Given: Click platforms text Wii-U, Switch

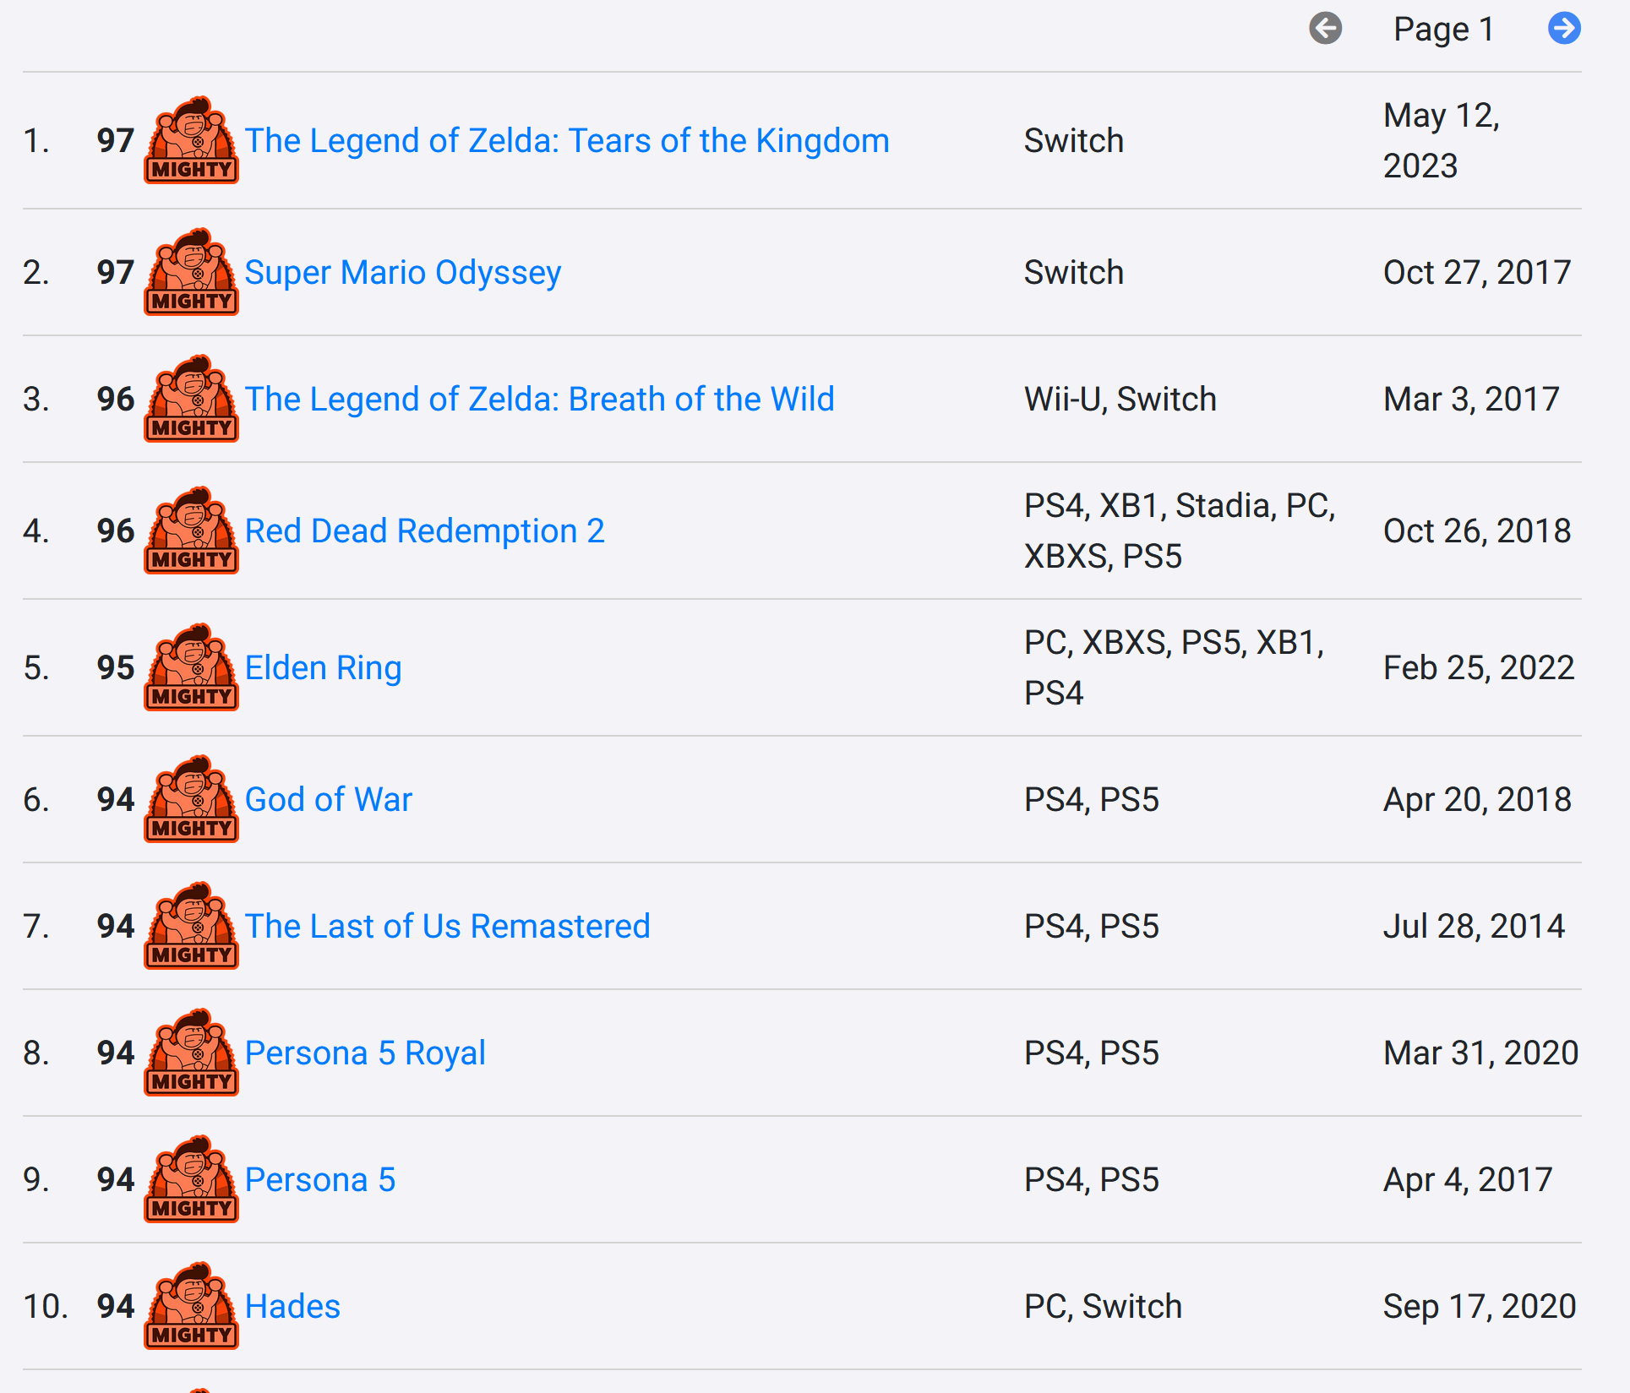Looking at the screenshot, I should point(1120,399).
